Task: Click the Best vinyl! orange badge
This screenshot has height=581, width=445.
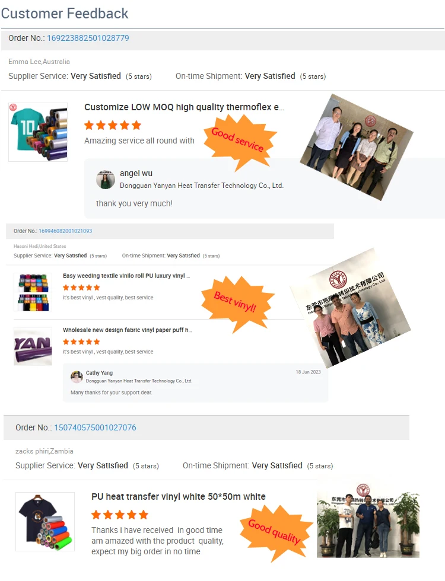Action: [237, 304]
